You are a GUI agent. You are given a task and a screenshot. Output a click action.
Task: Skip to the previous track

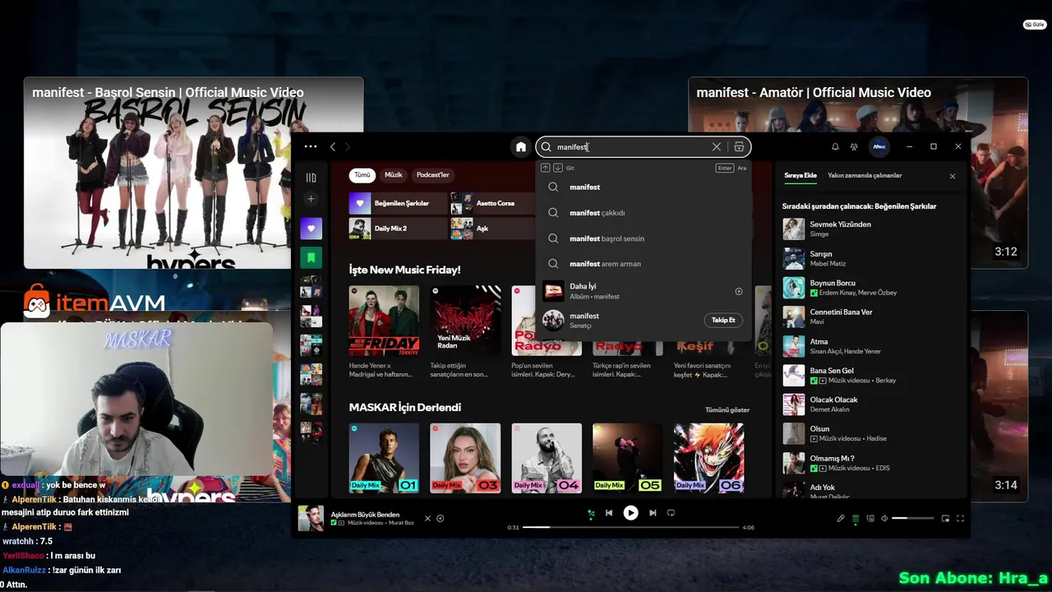[609, 513]
